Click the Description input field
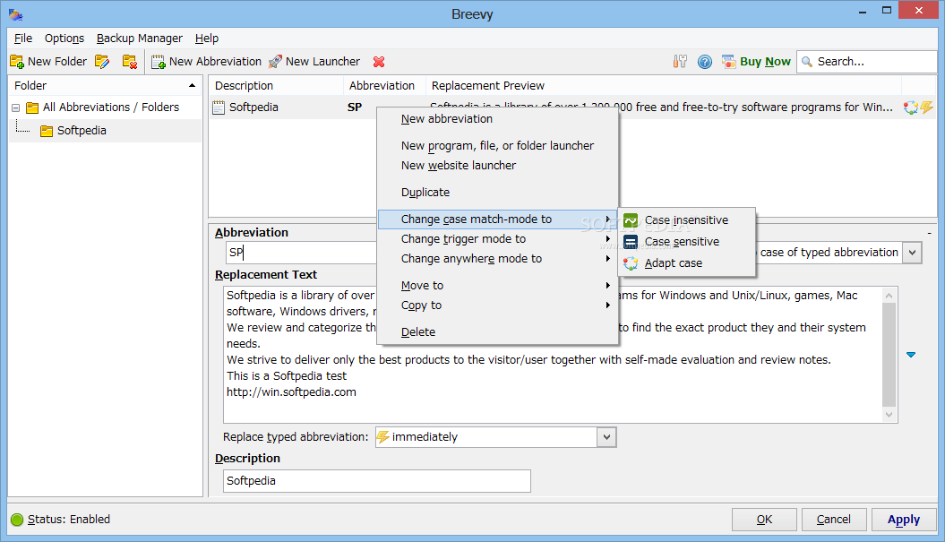Viewport: 945px width, 542px height. 377,481
